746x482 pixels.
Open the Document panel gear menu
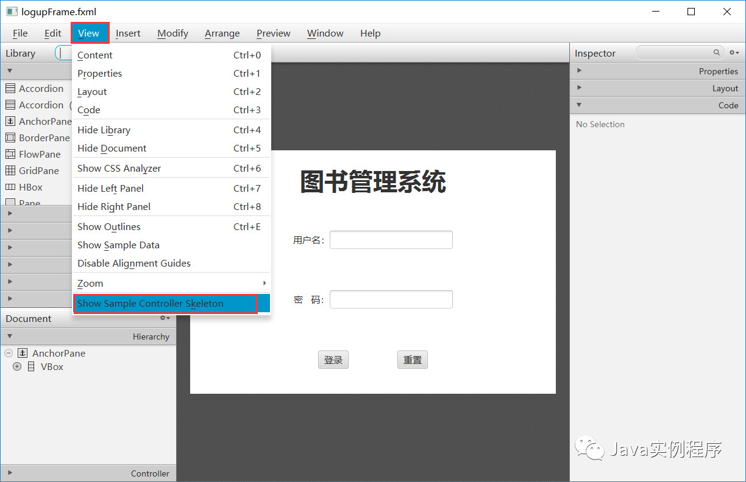(163, 318)
